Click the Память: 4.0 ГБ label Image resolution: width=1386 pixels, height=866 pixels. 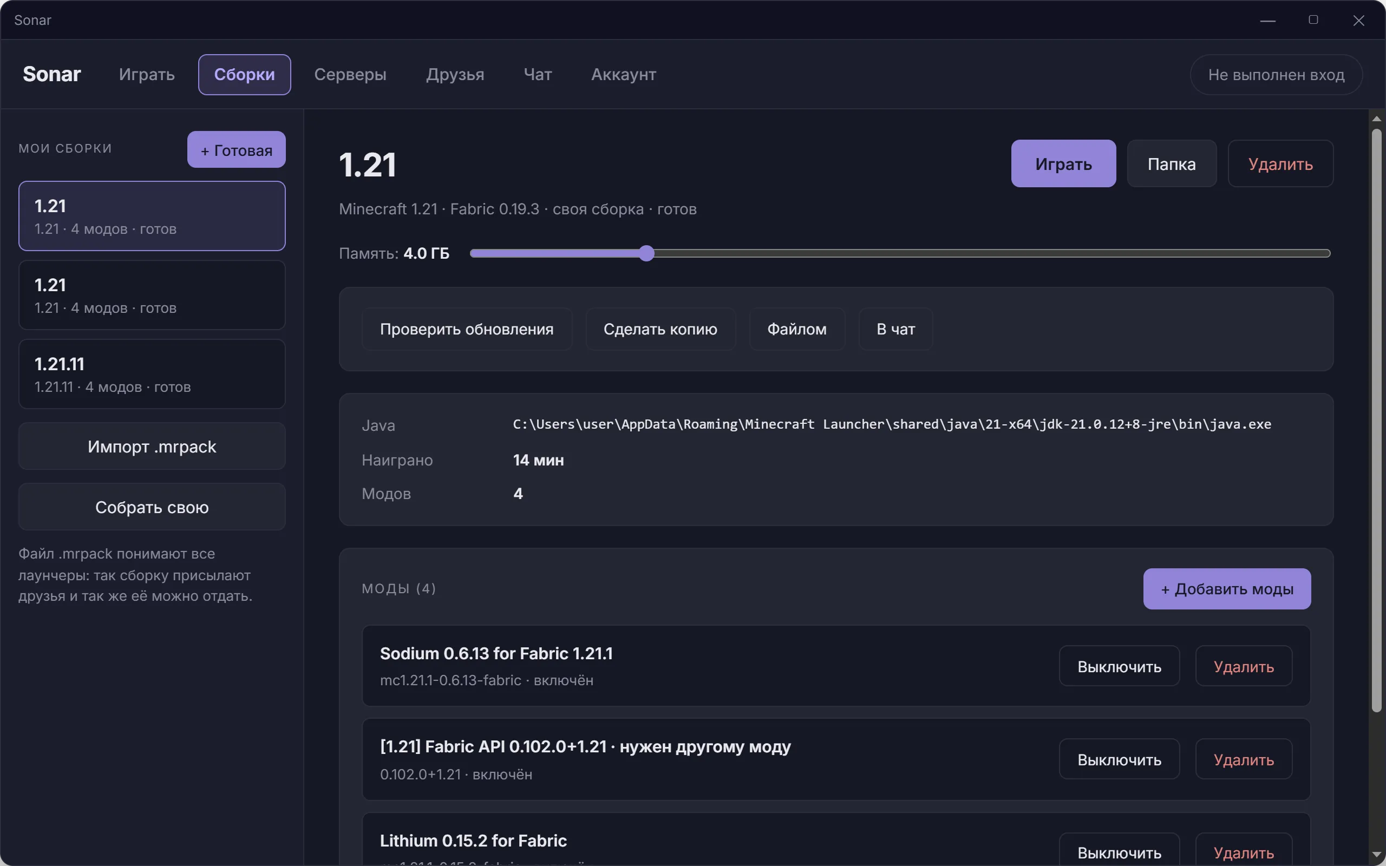click(x=394, y=253)
